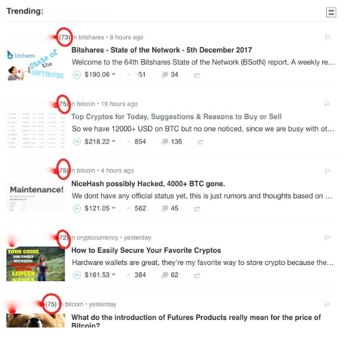346x342 pixels.
Task: Open the bitshares tag link
Action: point(91,37)
